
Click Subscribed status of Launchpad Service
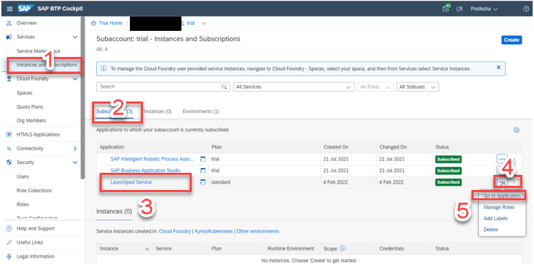tap(448, 182)
